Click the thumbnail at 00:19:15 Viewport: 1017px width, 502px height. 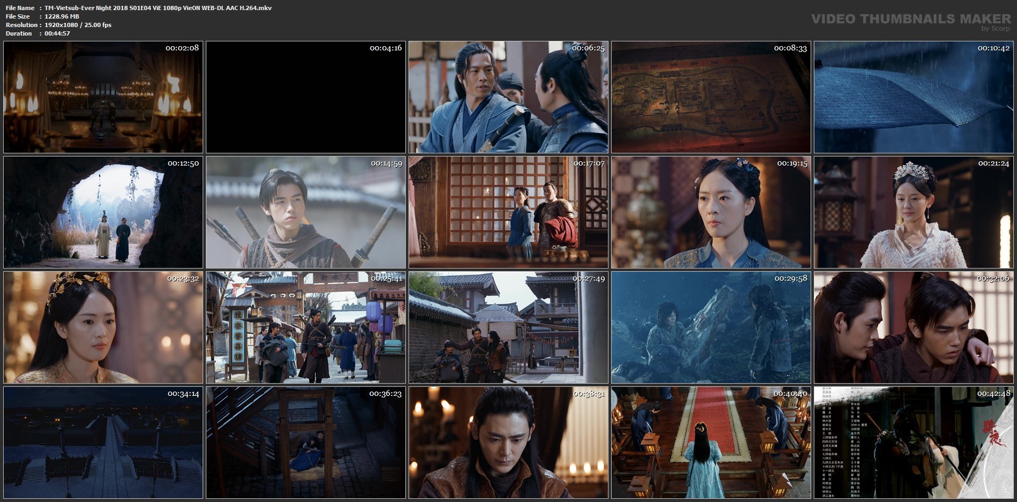pyautogui.click(x=711, y=212)
